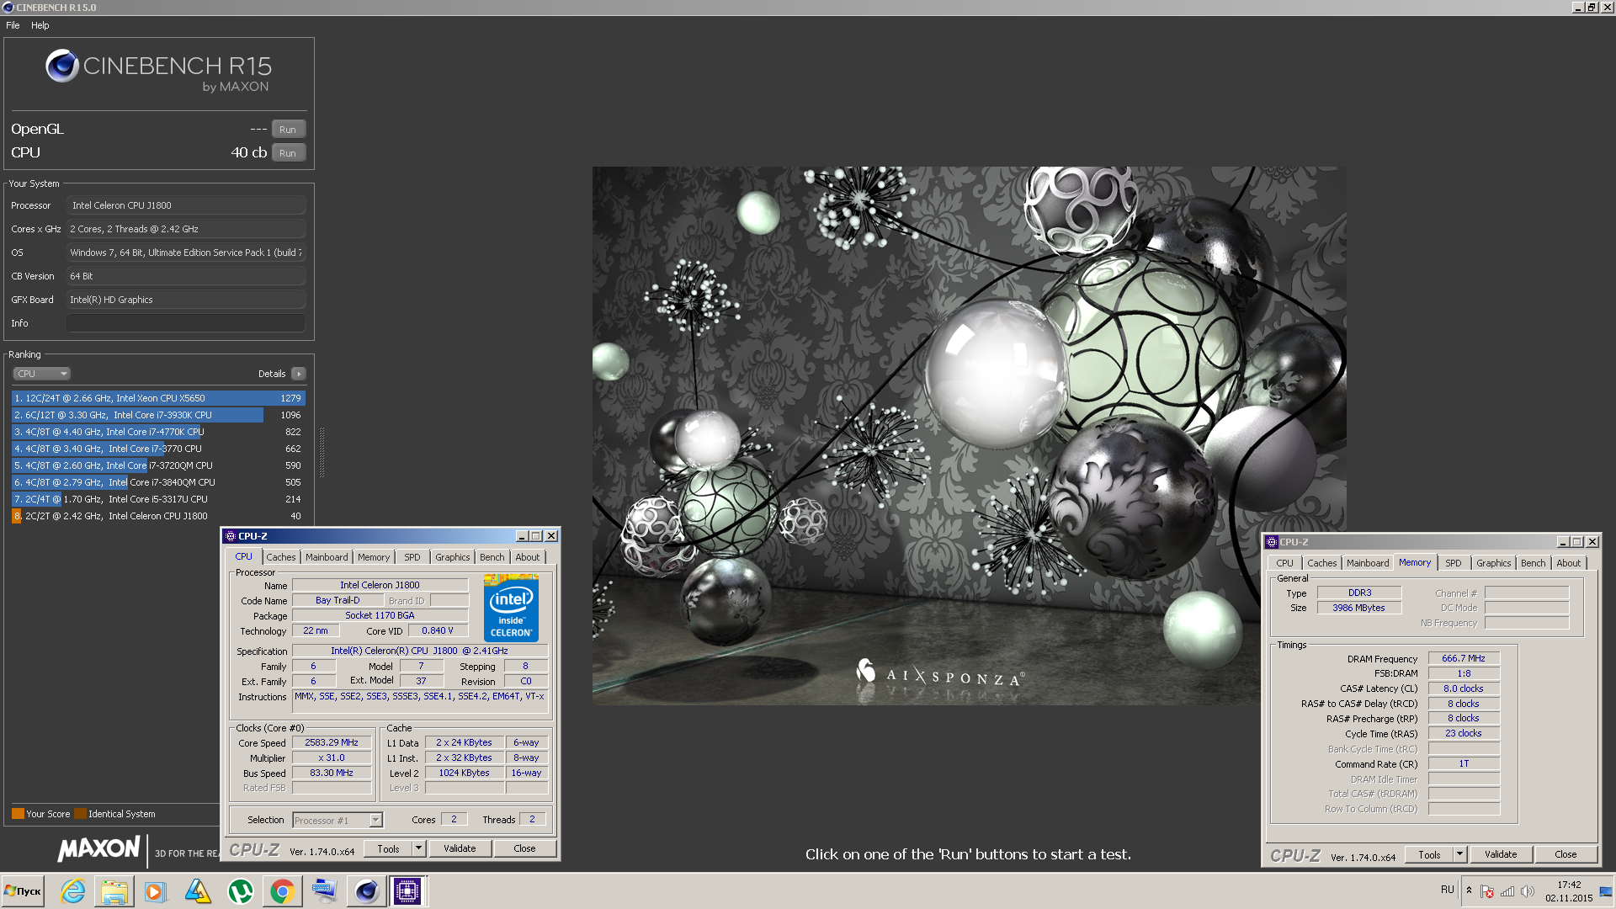Open the Windows Start (Пуск) menu

tap(24, 891)
